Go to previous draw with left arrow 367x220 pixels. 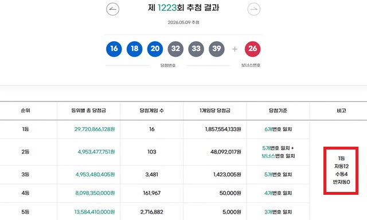pos(112,9)
